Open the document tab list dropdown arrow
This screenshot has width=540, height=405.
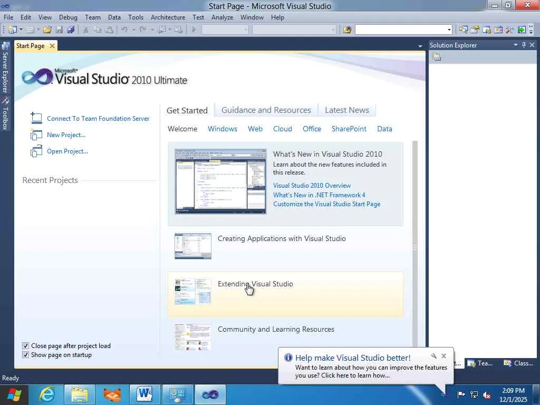(420, 46)
